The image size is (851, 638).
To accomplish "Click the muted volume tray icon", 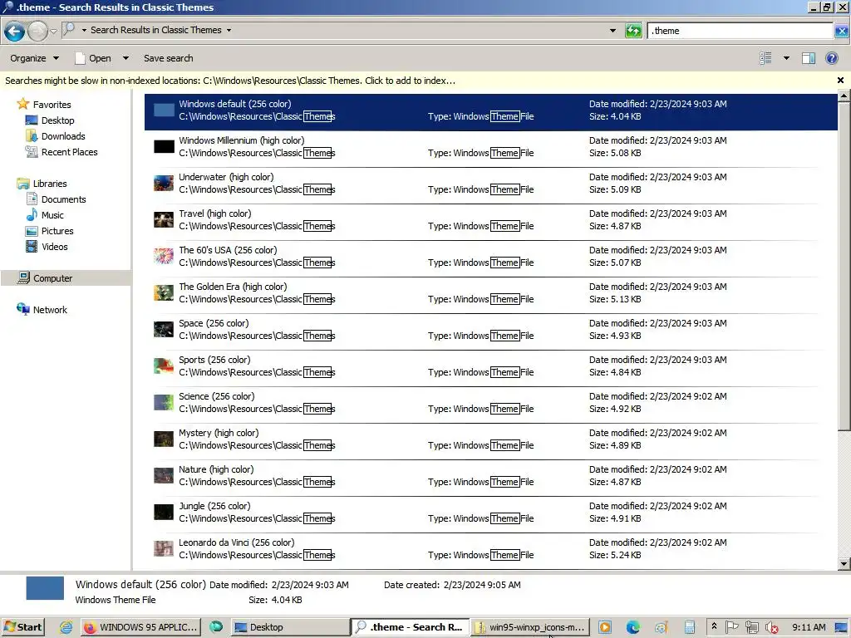I will 771,628.
